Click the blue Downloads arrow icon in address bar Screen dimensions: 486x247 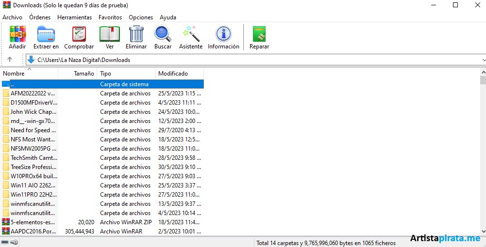pos(31,60)
